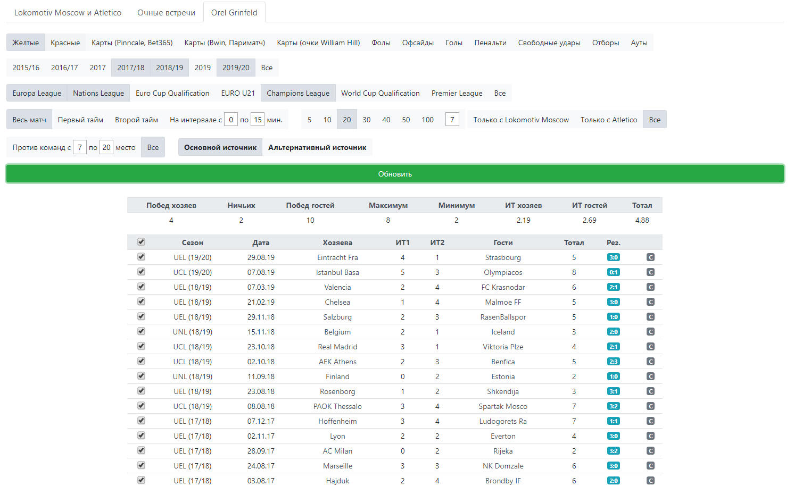Uncheck the Real Madrid vs Viktoria Plze row

(141, 346)
